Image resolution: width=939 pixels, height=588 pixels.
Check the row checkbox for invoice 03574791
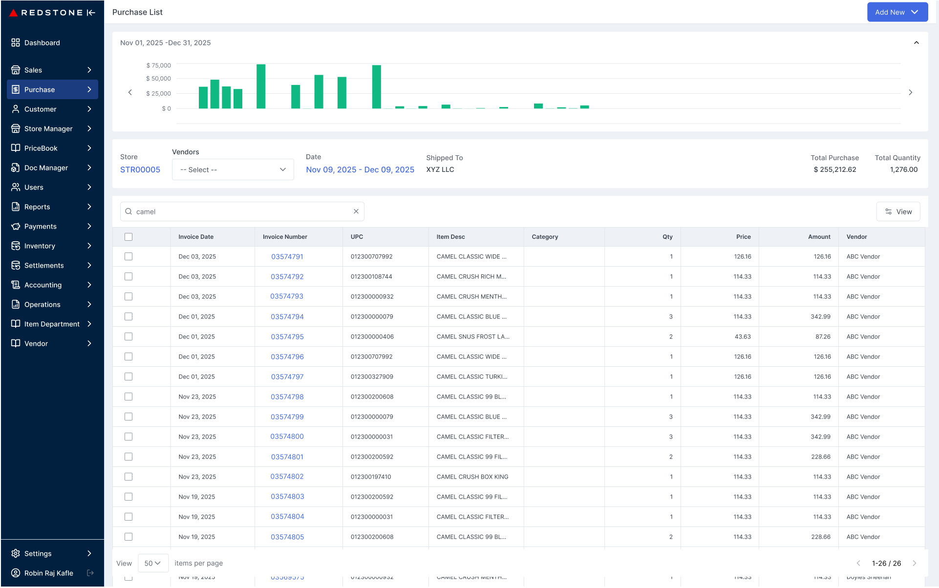click(128, 256)
